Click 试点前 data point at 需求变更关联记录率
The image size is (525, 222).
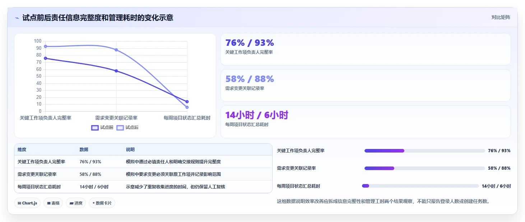click(116, 71)
